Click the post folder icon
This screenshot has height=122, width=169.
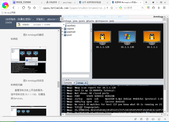65,35
